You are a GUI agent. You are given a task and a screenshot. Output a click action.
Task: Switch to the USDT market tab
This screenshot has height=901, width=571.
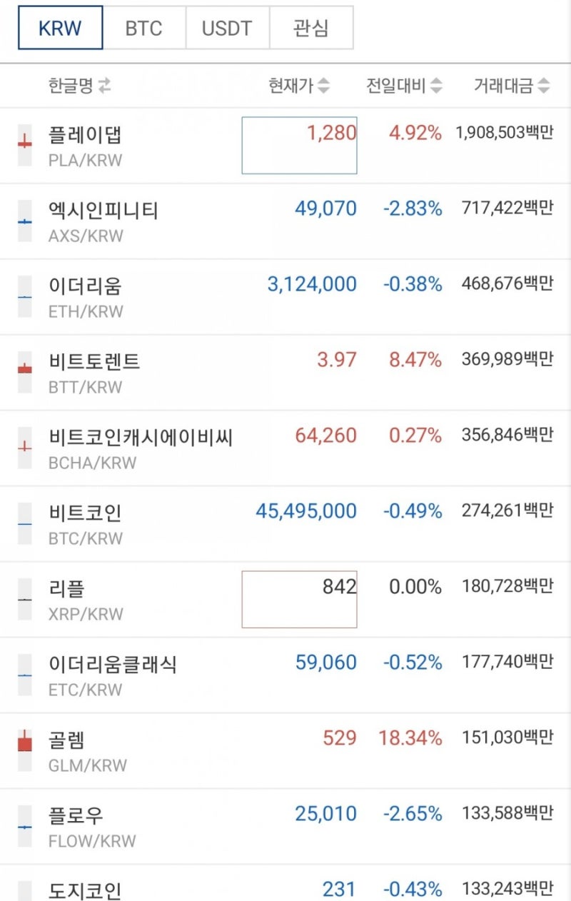click(227, 28)
